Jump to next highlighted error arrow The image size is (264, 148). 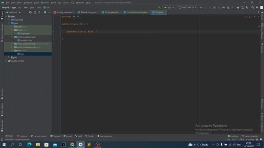(x=258, y=17)
